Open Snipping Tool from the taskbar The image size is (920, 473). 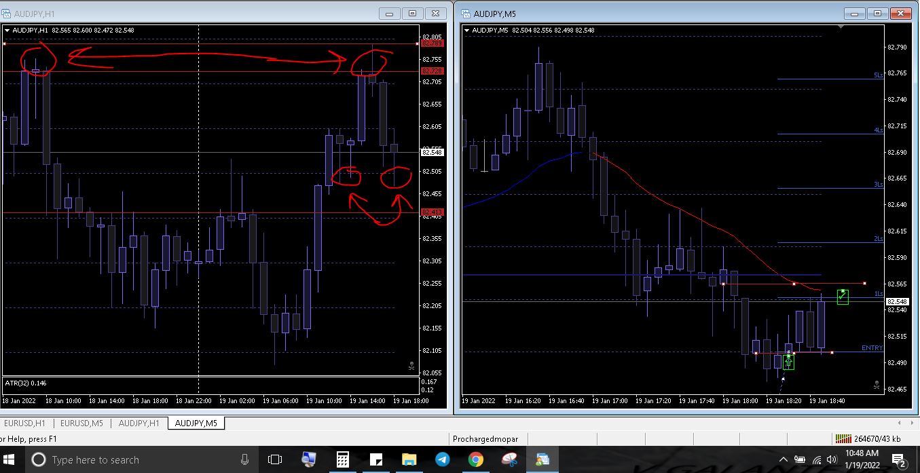tap(509, 459)
